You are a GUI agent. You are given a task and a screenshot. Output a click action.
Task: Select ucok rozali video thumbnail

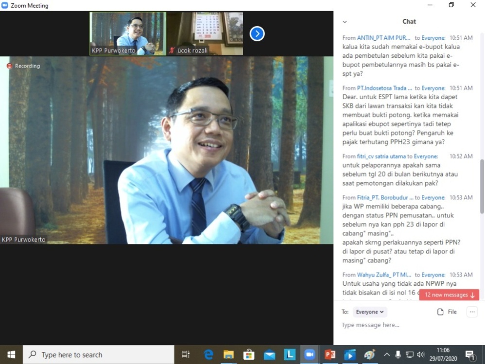click(x=205, y=34)
